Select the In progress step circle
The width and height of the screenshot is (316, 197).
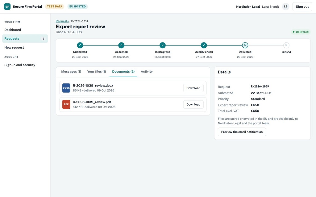tap(163, 45)
